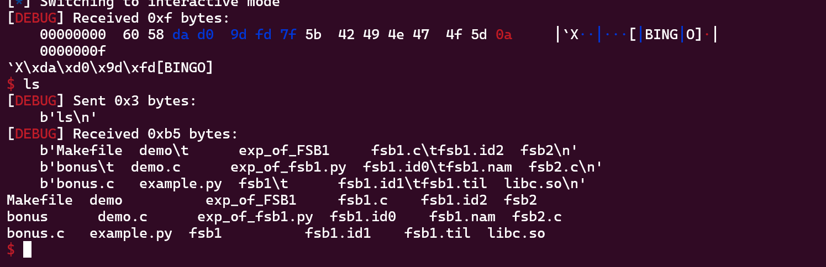The image size is (826, 267).
Task: Click bonus.c in the plain file listing
Action: [x=35, y=233]
